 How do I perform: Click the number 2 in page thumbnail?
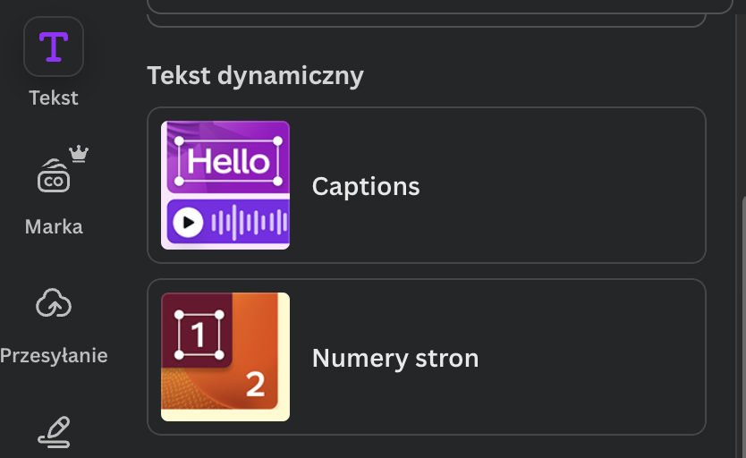coord(255,384)
